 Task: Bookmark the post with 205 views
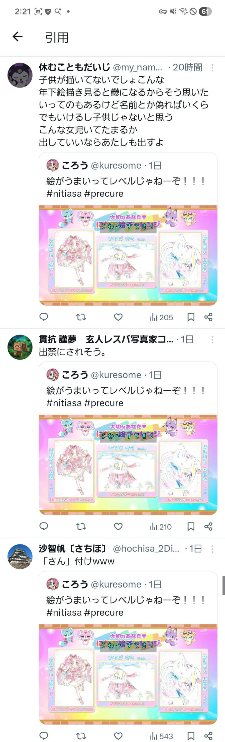click(191, 317)
